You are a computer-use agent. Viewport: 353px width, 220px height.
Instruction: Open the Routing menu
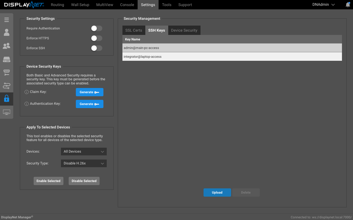pos(57,5)
